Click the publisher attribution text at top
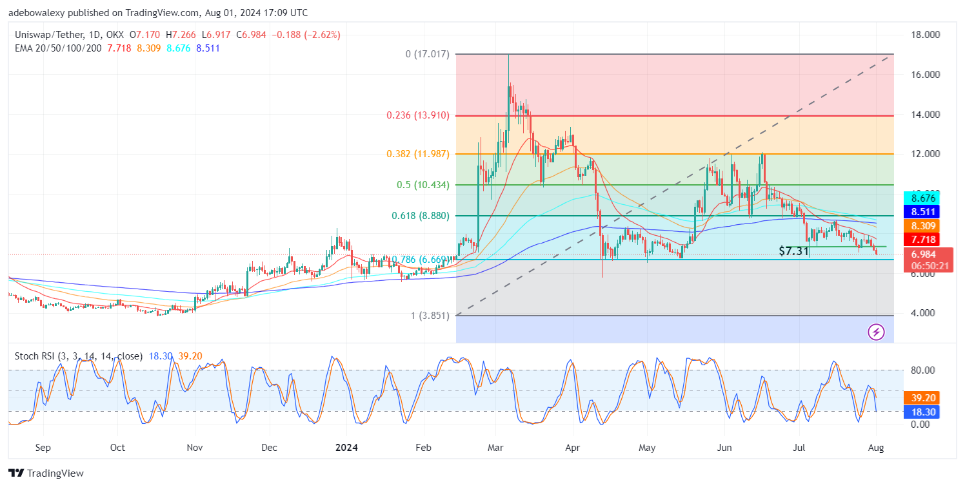 (x=158, y=12)
